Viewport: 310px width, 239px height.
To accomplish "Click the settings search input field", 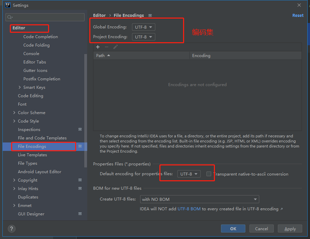I will tap(45, 17).
